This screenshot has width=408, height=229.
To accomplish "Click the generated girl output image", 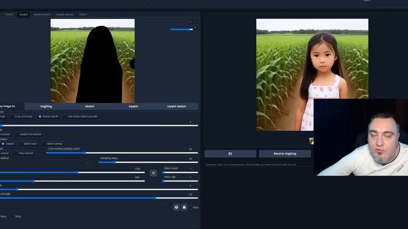I will click(x=312, y=74).
